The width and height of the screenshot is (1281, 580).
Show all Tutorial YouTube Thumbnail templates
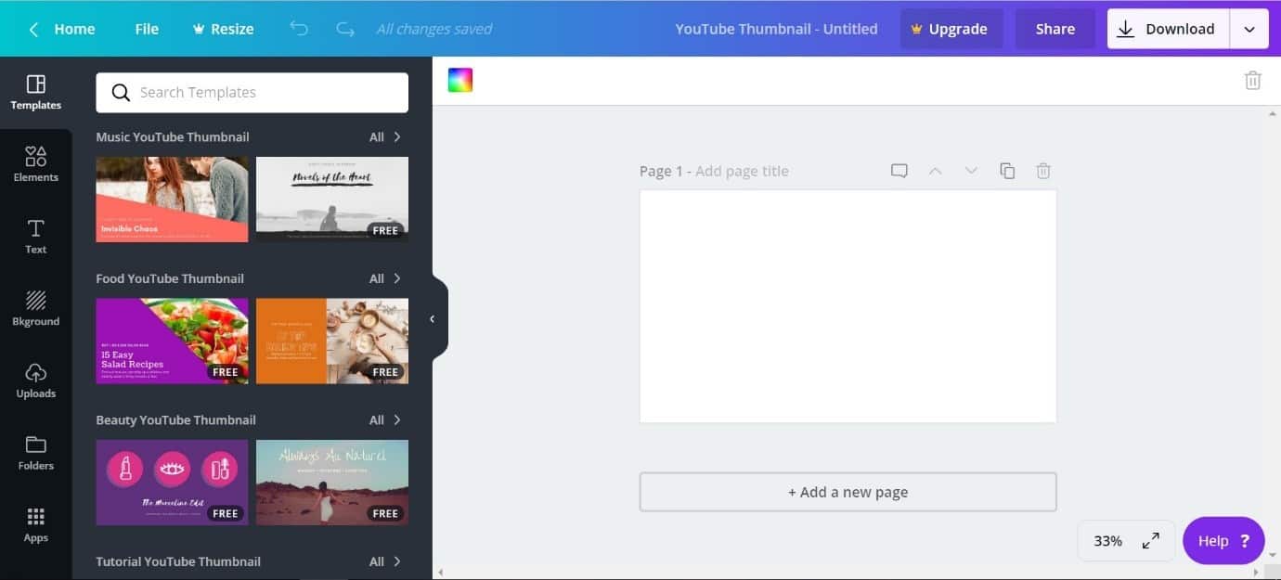pyautogui.click(x=384, y=561)
